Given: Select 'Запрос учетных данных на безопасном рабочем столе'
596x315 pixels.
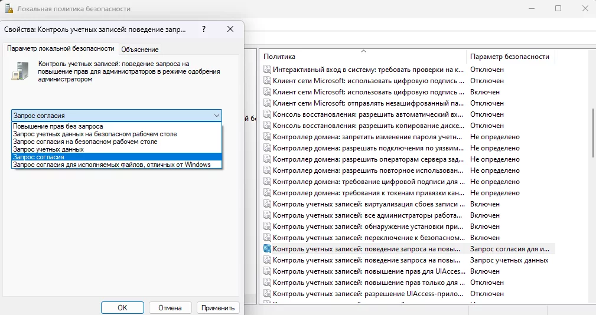Looking at the screenshot, I should 95,134.
